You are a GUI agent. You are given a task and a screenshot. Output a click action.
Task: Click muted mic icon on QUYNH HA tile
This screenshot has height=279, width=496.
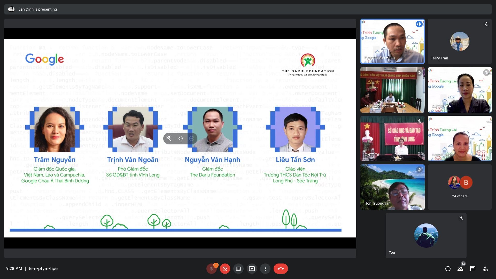pos(486,73)
